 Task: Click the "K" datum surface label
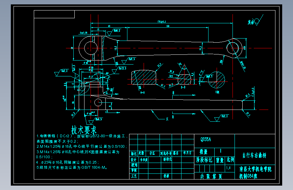point(167,119)
